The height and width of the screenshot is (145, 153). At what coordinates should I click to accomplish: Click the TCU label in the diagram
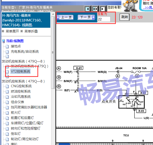click(x=126, y=135)
